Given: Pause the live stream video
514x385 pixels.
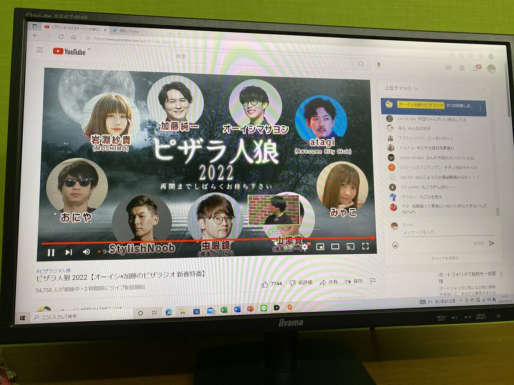Looking at the screenshot, I should pyautogui.click(x=51, y=252).
